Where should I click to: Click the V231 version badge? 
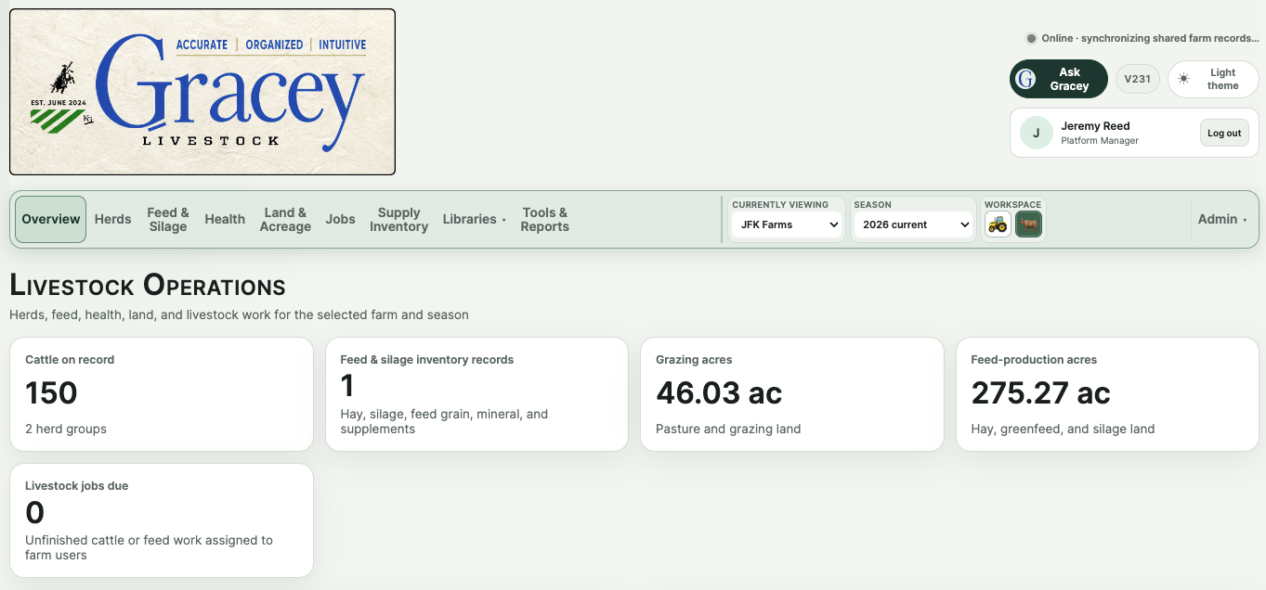[x=1138, y=79]
